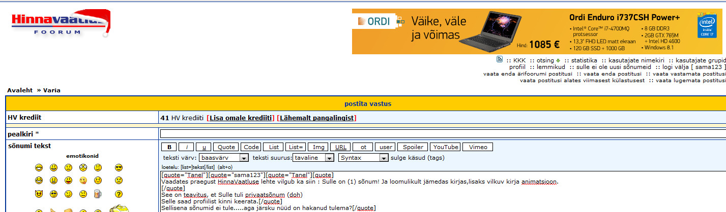Insert a URL tag
The width and height of the screenshot is (726, 212).
341,147
